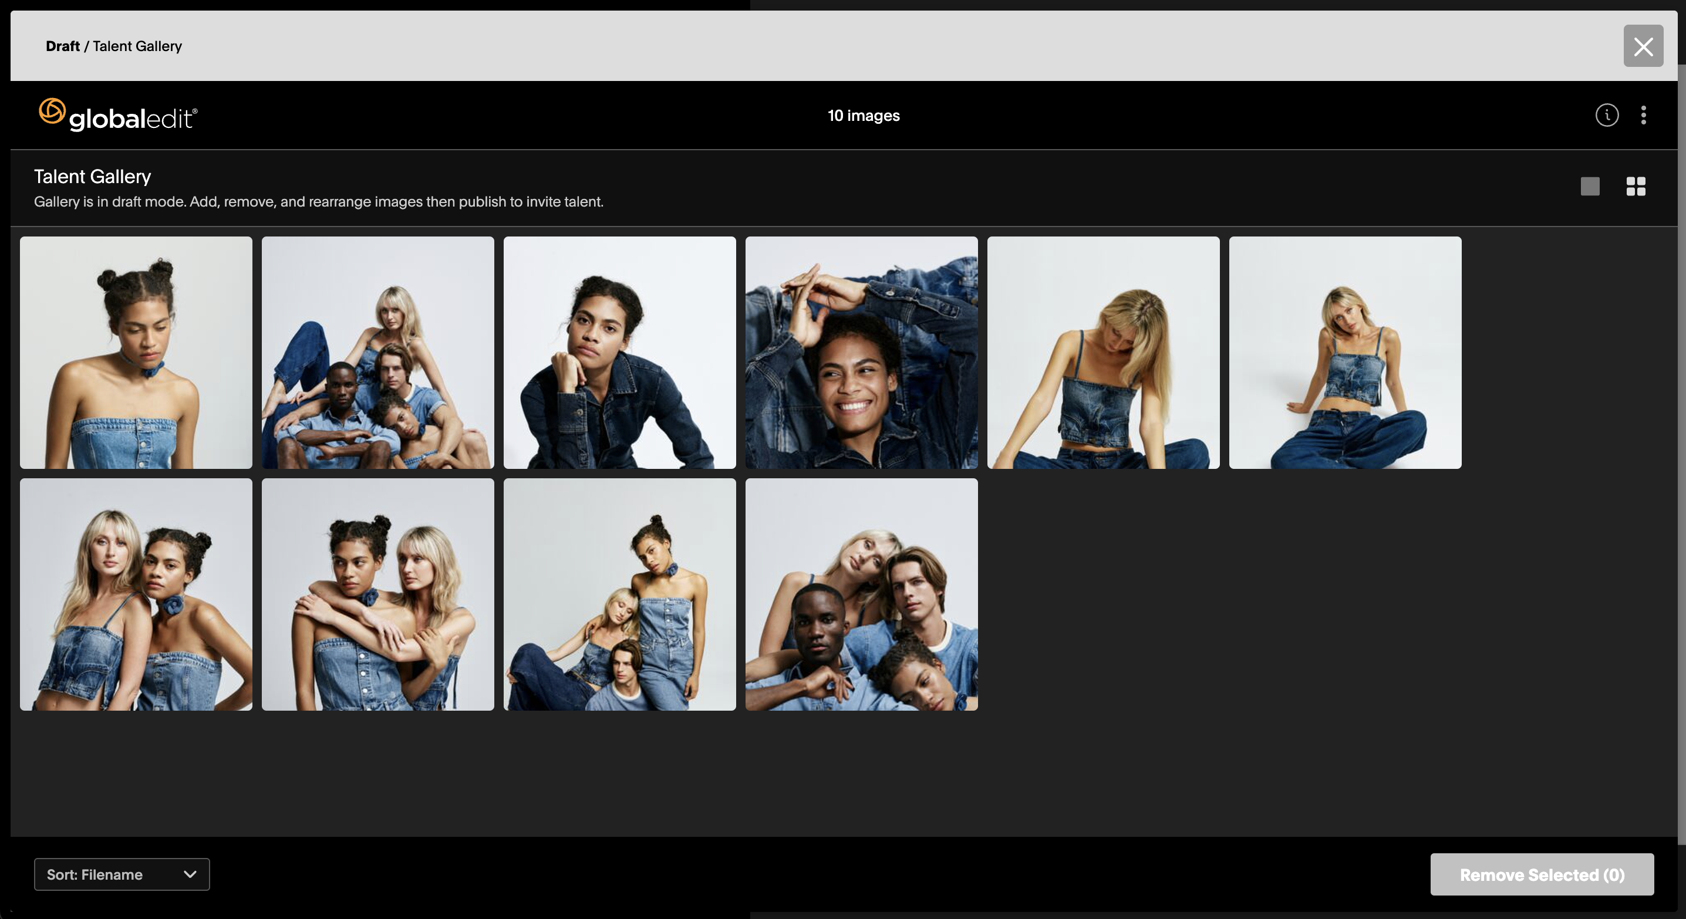Select the woman in dark denim jacket thumbnail
The image size is (1686, 919).
pos(620,353)
